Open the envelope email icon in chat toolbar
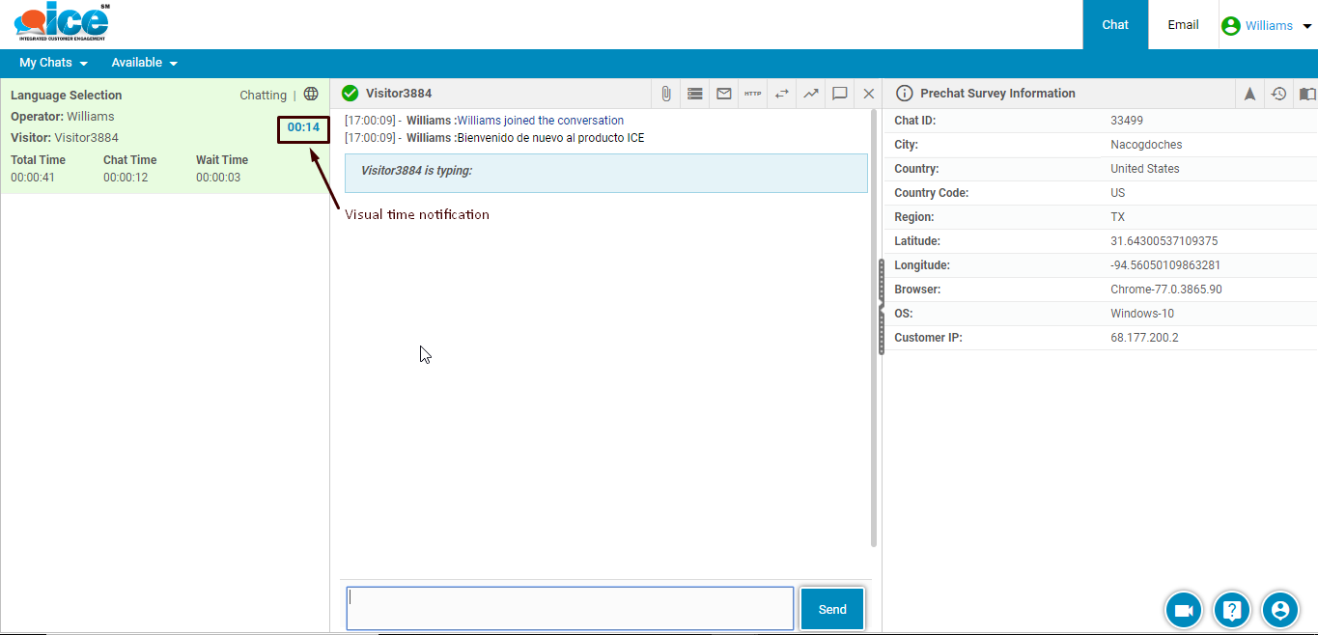1318x635 pixels. (723, 94)
